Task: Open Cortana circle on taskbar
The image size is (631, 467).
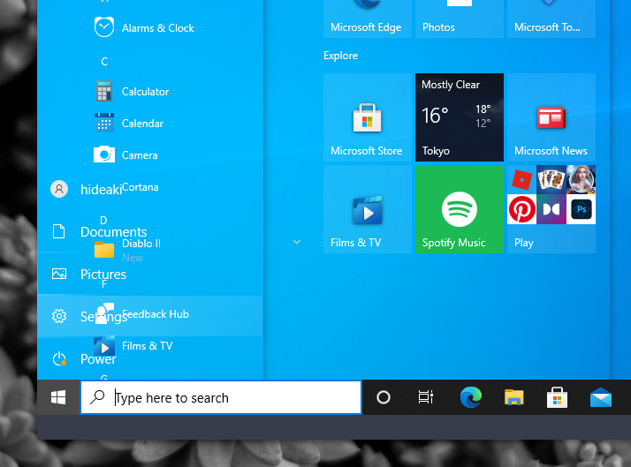Action: (x=384, y=397)
